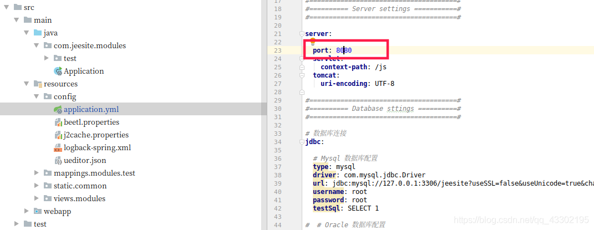Click the 'context-path: /js' line

(x=353, y=67)
